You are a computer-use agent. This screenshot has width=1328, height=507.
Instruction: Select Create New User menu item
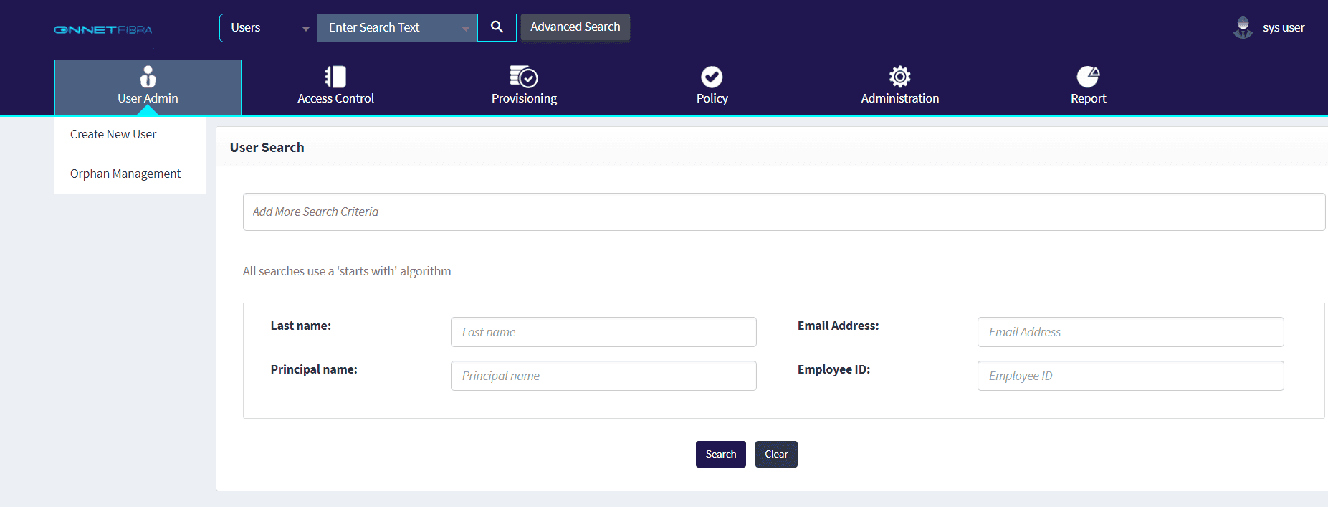(x=113, y=134)
